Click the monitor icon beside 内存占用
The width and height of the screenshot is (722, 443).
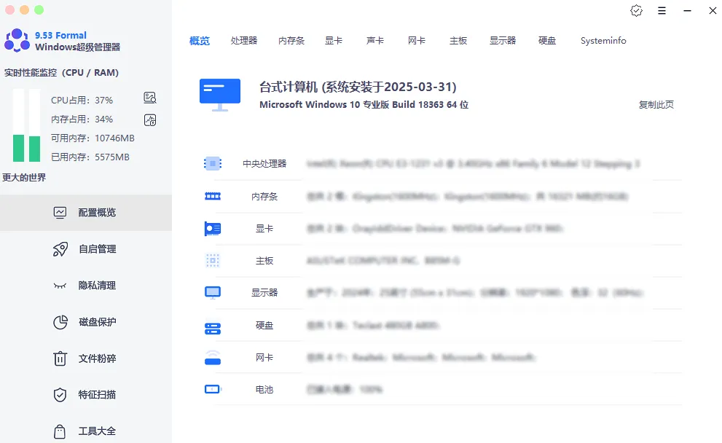(x=150, y=120)
